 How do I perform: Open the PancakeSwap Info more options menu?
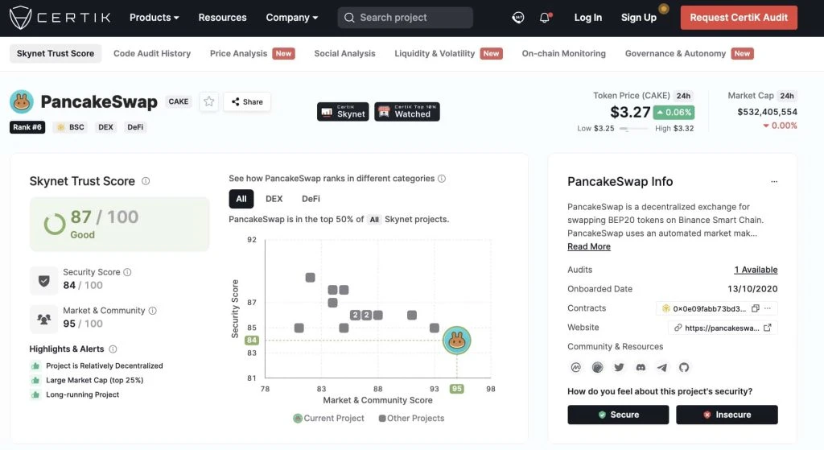coord(774,182)
